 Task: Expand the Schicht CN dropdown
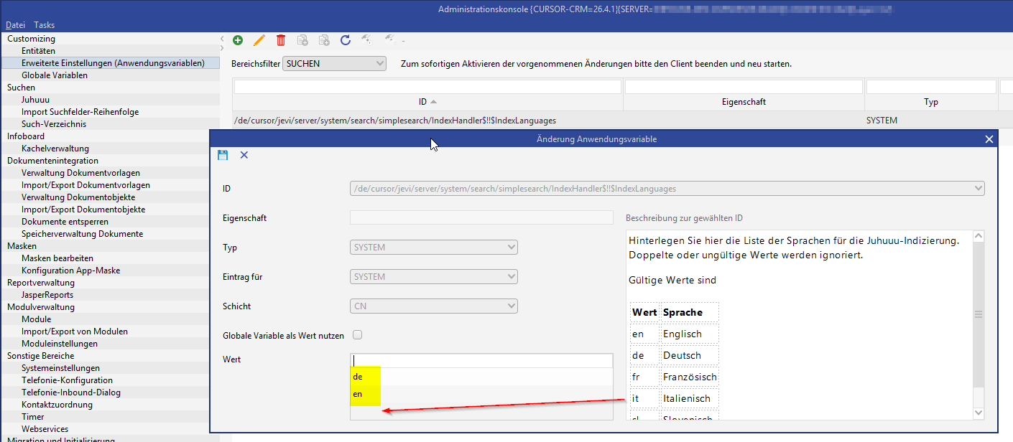(434, 306)
